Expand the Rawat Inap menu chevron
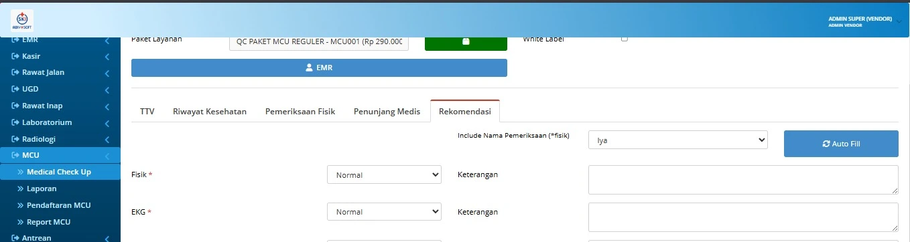The image size is (910, 242). coord(107,106)
